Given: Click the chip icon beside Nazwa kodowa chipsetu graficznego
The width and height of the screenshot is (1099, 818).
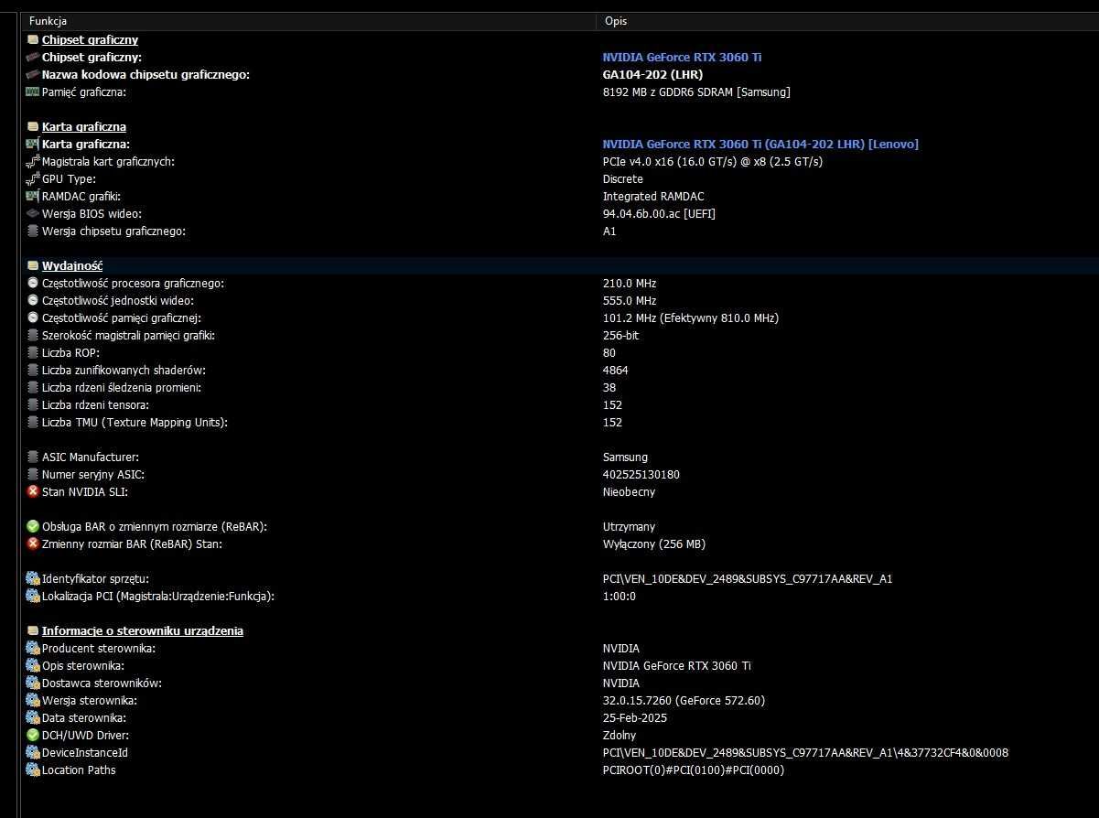Looking at the screenshot, I should pyautogui.click(x=33, y=74).
